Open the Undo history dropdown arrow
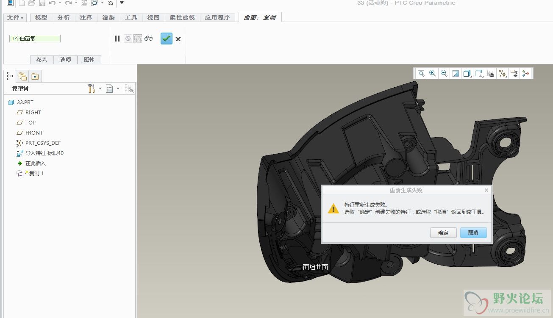The height and width of the screenshot is (318, 553). pos(60,3)
